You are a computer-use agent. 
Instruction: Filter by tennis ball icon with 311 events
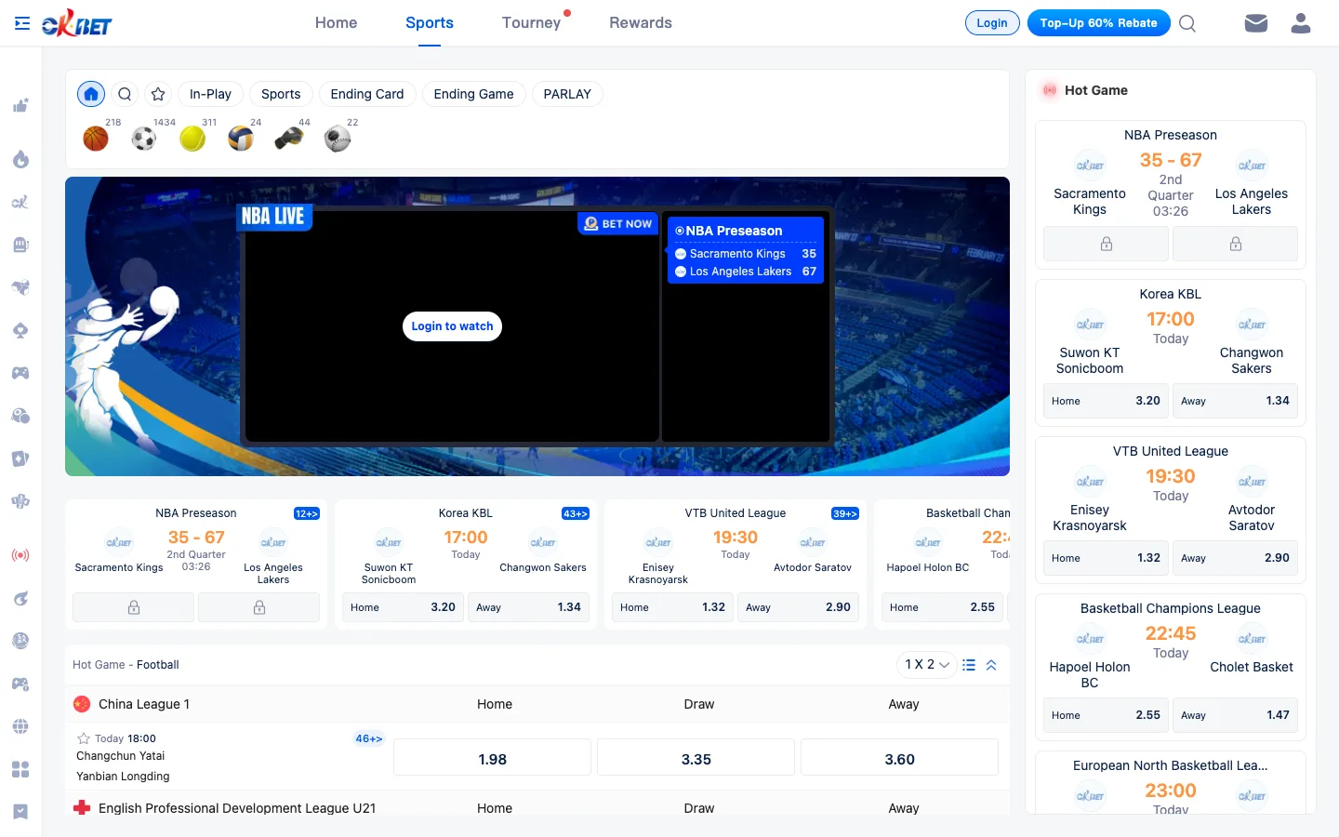(x=192, y=139)
